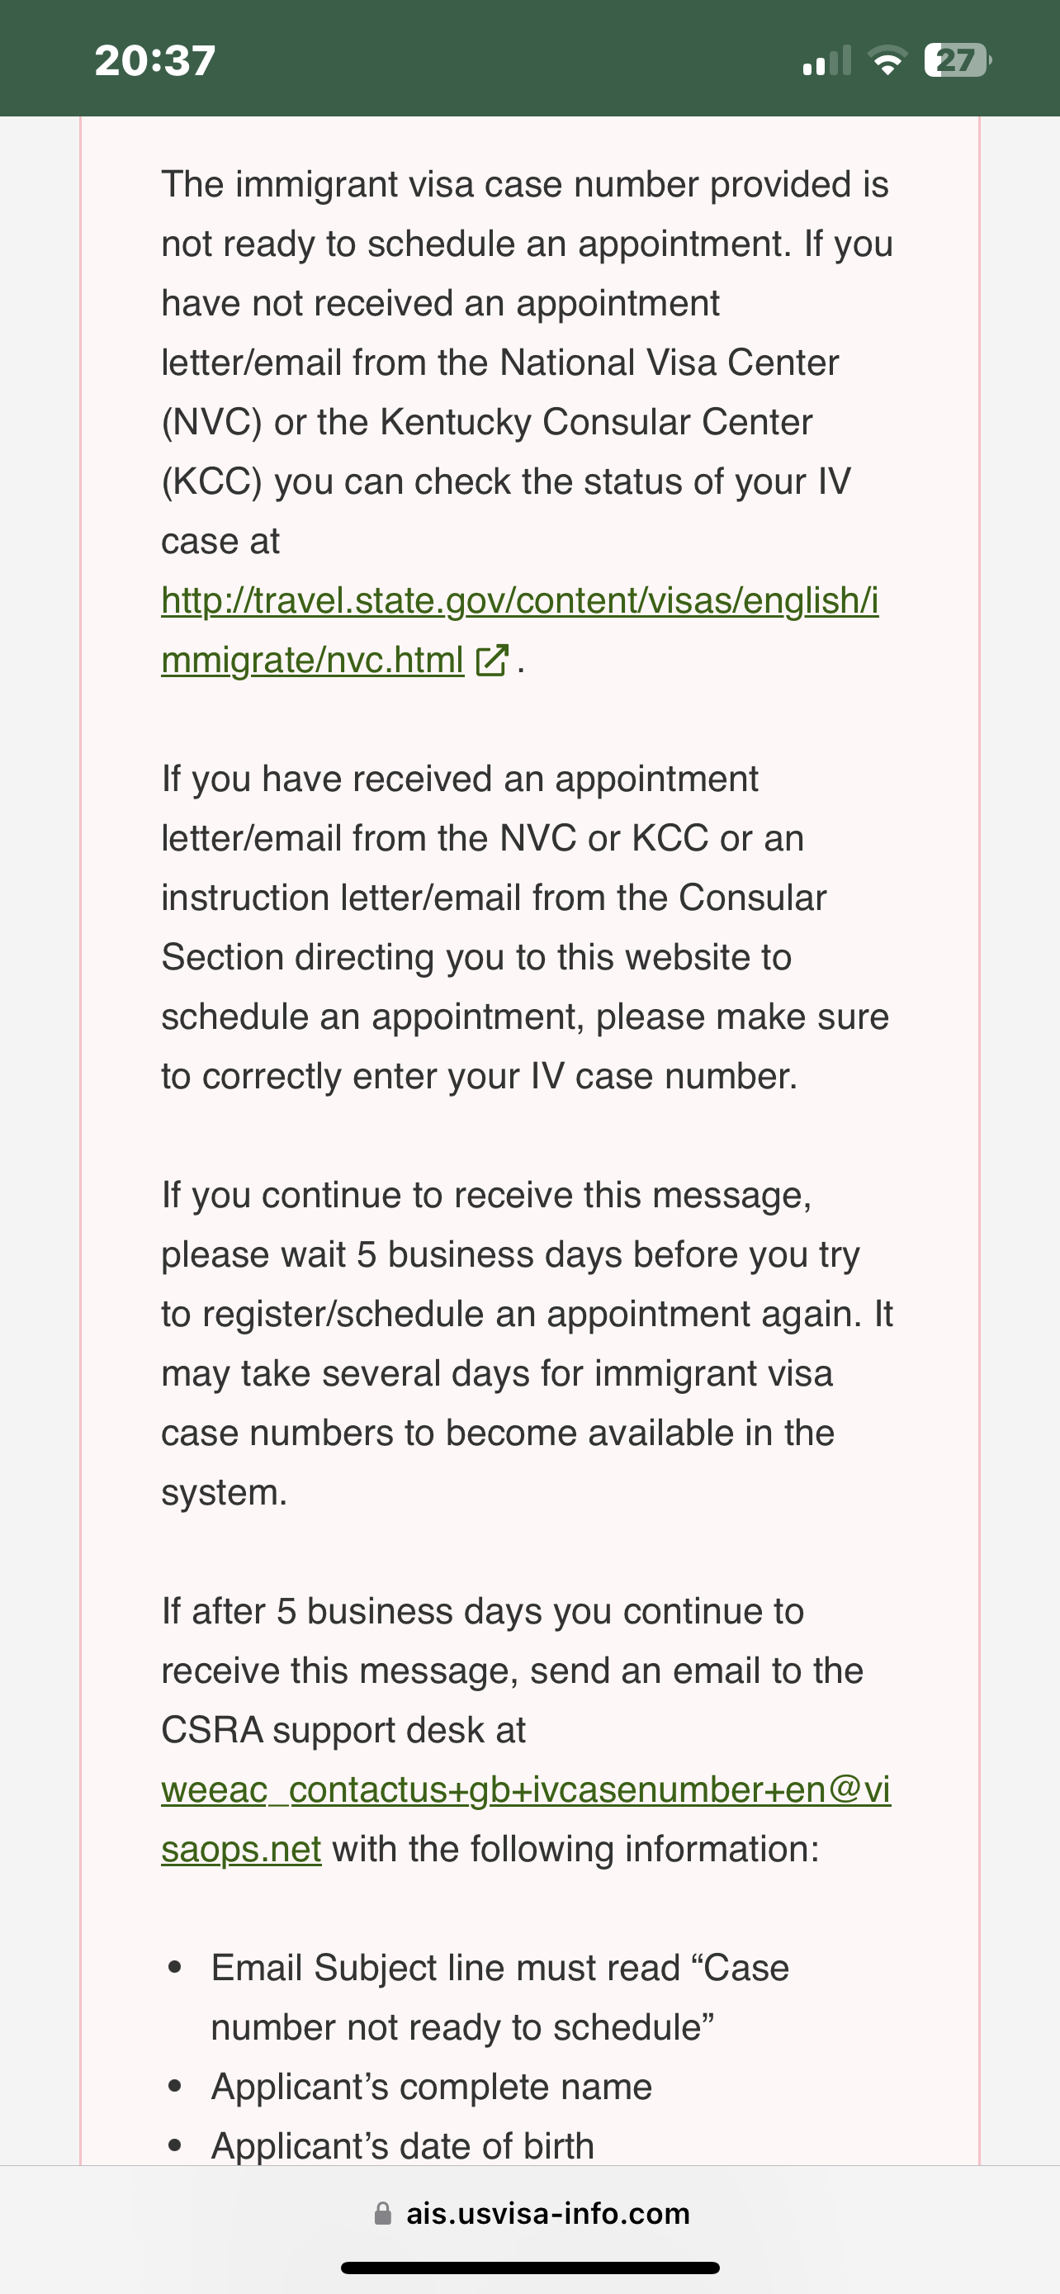The height and width of the screenshot is (2294, 1060).
Task: Tap the home indicator bar at the bottom
Action: (531, 2268)
